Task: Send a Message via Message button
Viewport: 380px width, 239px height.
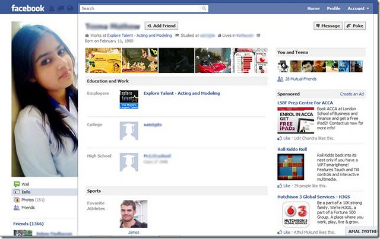Action: [x=328, y=26]
